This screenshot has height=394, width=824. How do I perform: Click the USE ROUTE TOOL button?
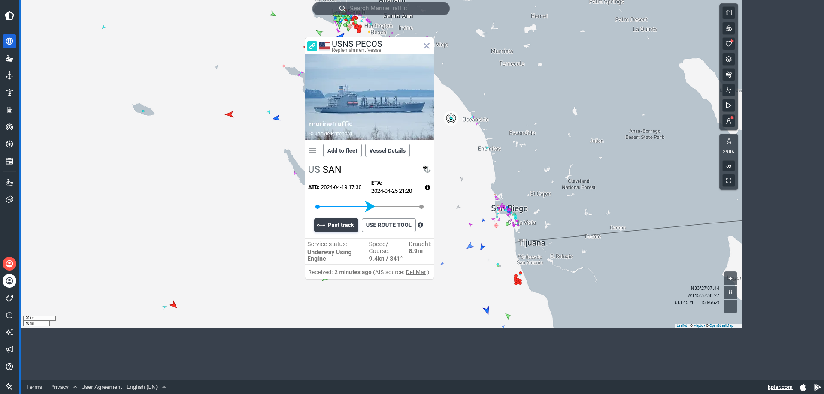tap(388, 225)
